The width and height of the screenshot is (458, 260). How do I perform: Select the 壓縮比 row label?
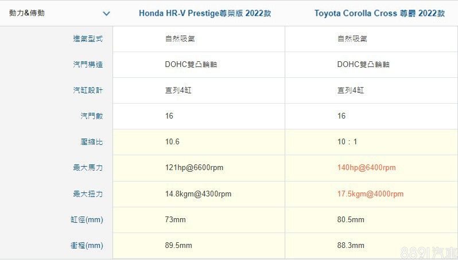tap(91, 142)
